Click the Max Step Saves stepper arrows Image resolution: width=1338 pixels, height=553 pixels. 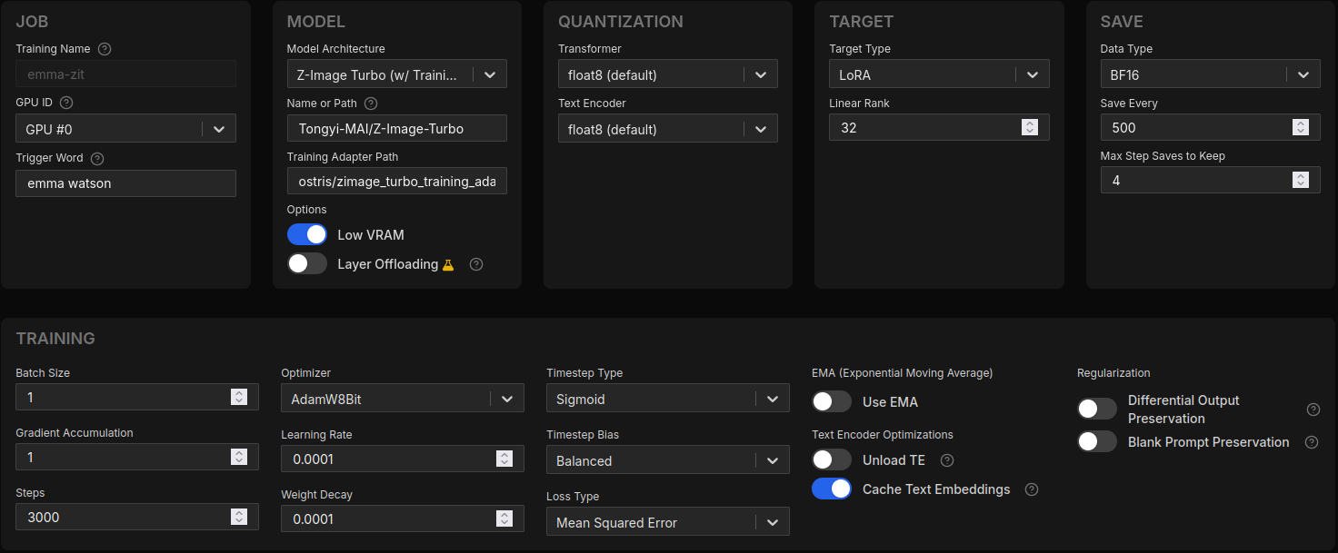[x=1301, y=180]
